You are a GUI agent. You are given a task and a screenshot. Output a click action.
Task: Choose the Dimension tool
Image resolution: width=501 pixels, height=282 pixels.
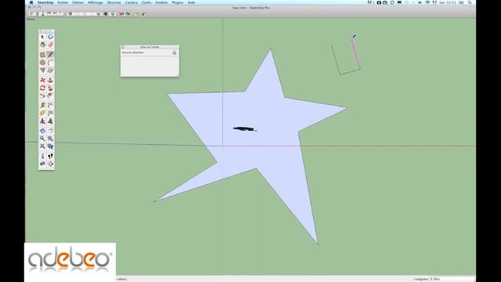[x=50, y=106]
